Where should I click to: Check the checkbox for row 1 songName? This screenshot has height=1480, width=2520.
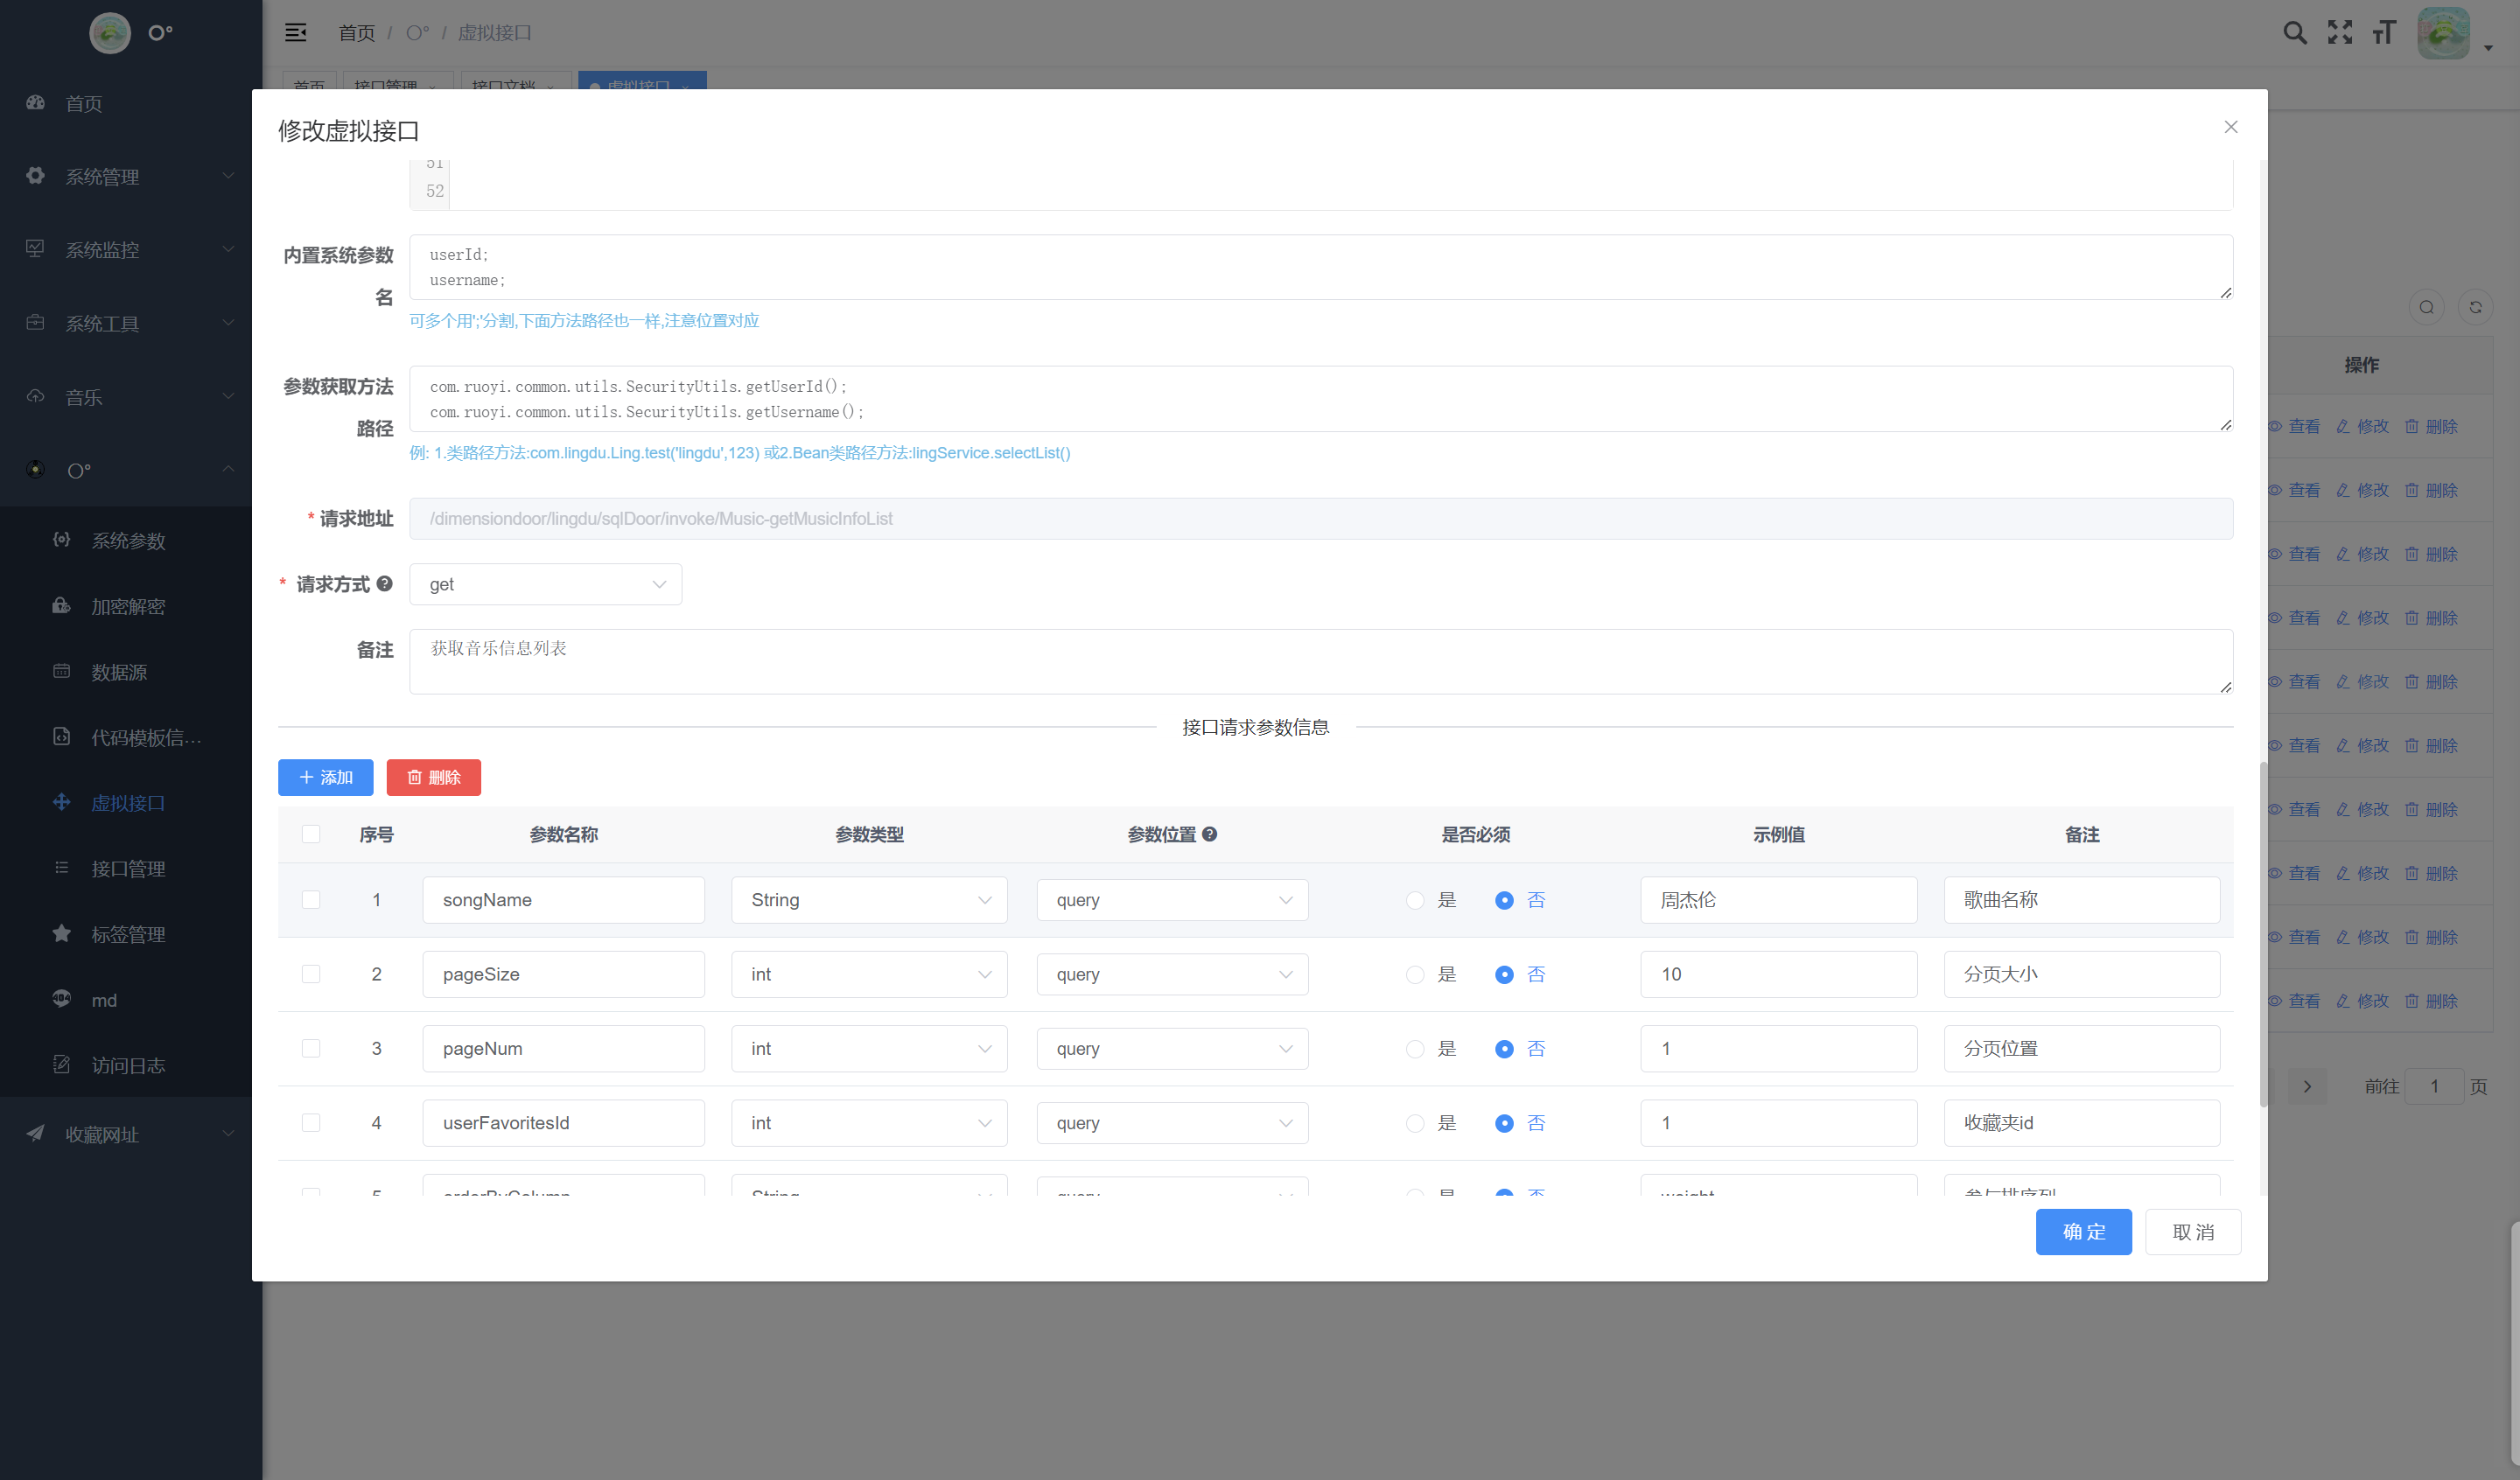311,900
